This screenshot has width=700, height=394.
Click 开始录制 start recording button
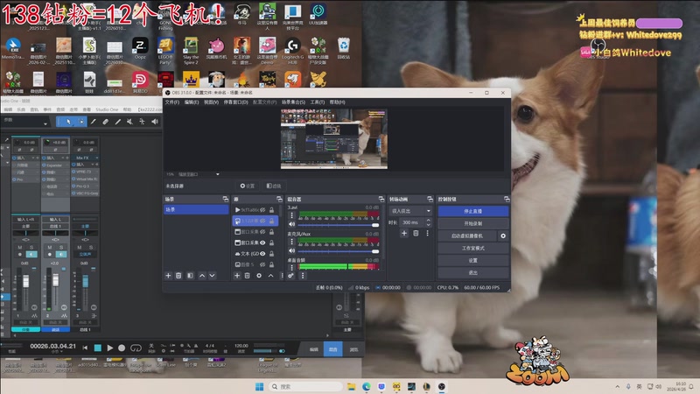[x=473, y=223]
